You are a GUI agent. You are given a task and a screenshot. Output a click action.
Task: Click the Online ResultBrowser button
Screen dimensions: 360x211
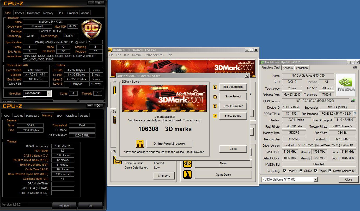(169, 144)
